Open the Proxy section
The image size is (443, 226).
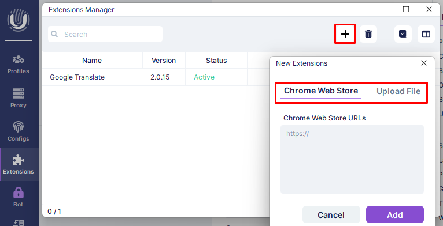point(18,98)
